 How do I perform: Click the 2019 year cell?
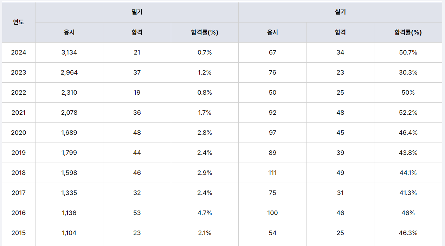tap(19, 153)
